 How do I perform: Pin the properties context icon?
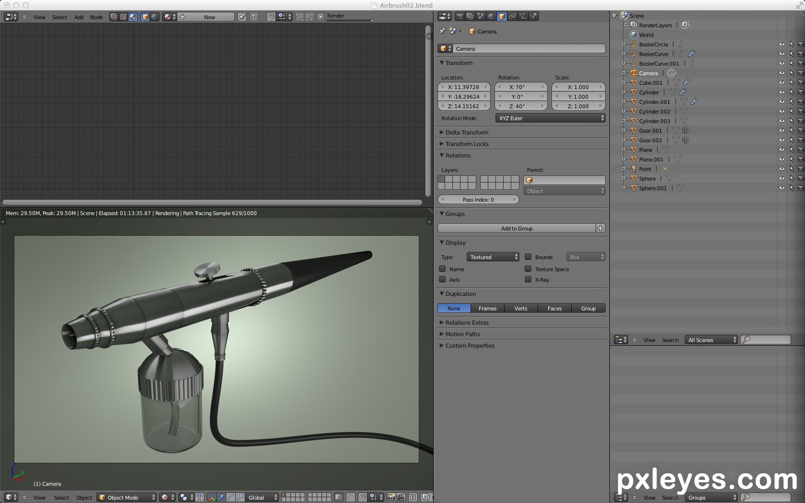point(442,31)
